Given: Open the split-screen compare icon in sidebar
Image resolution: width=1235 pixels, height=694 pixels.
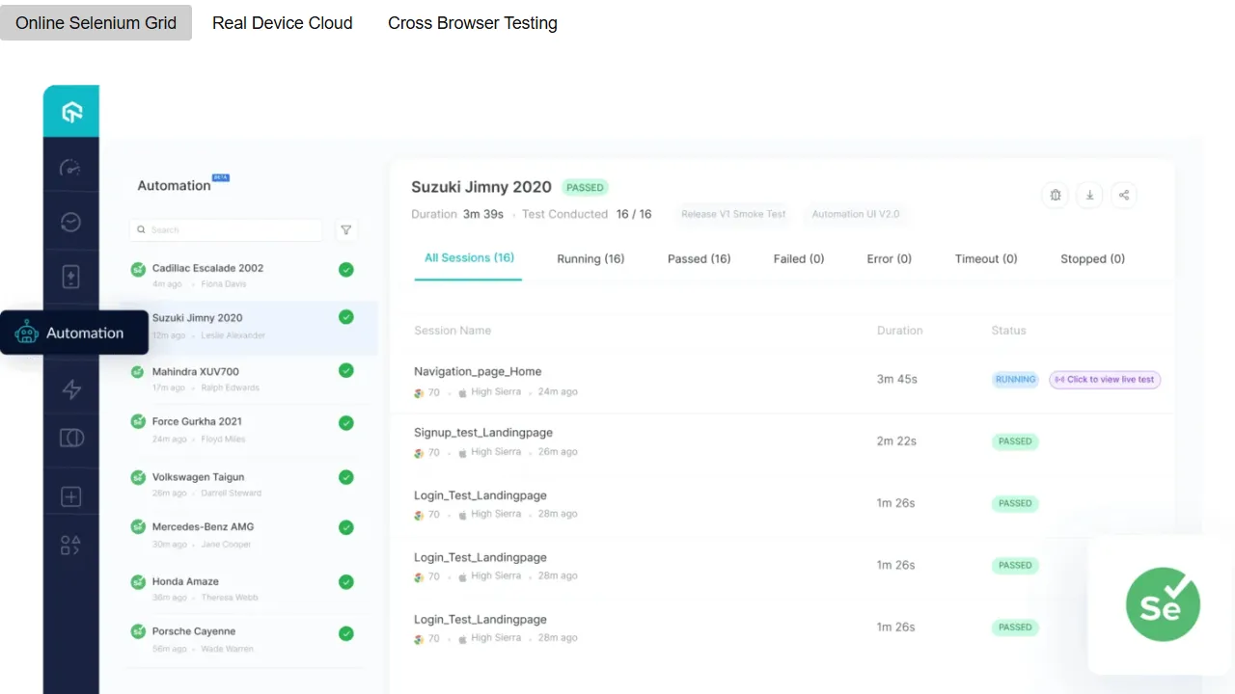Looking at the screenshot, I should pos(71,439).
